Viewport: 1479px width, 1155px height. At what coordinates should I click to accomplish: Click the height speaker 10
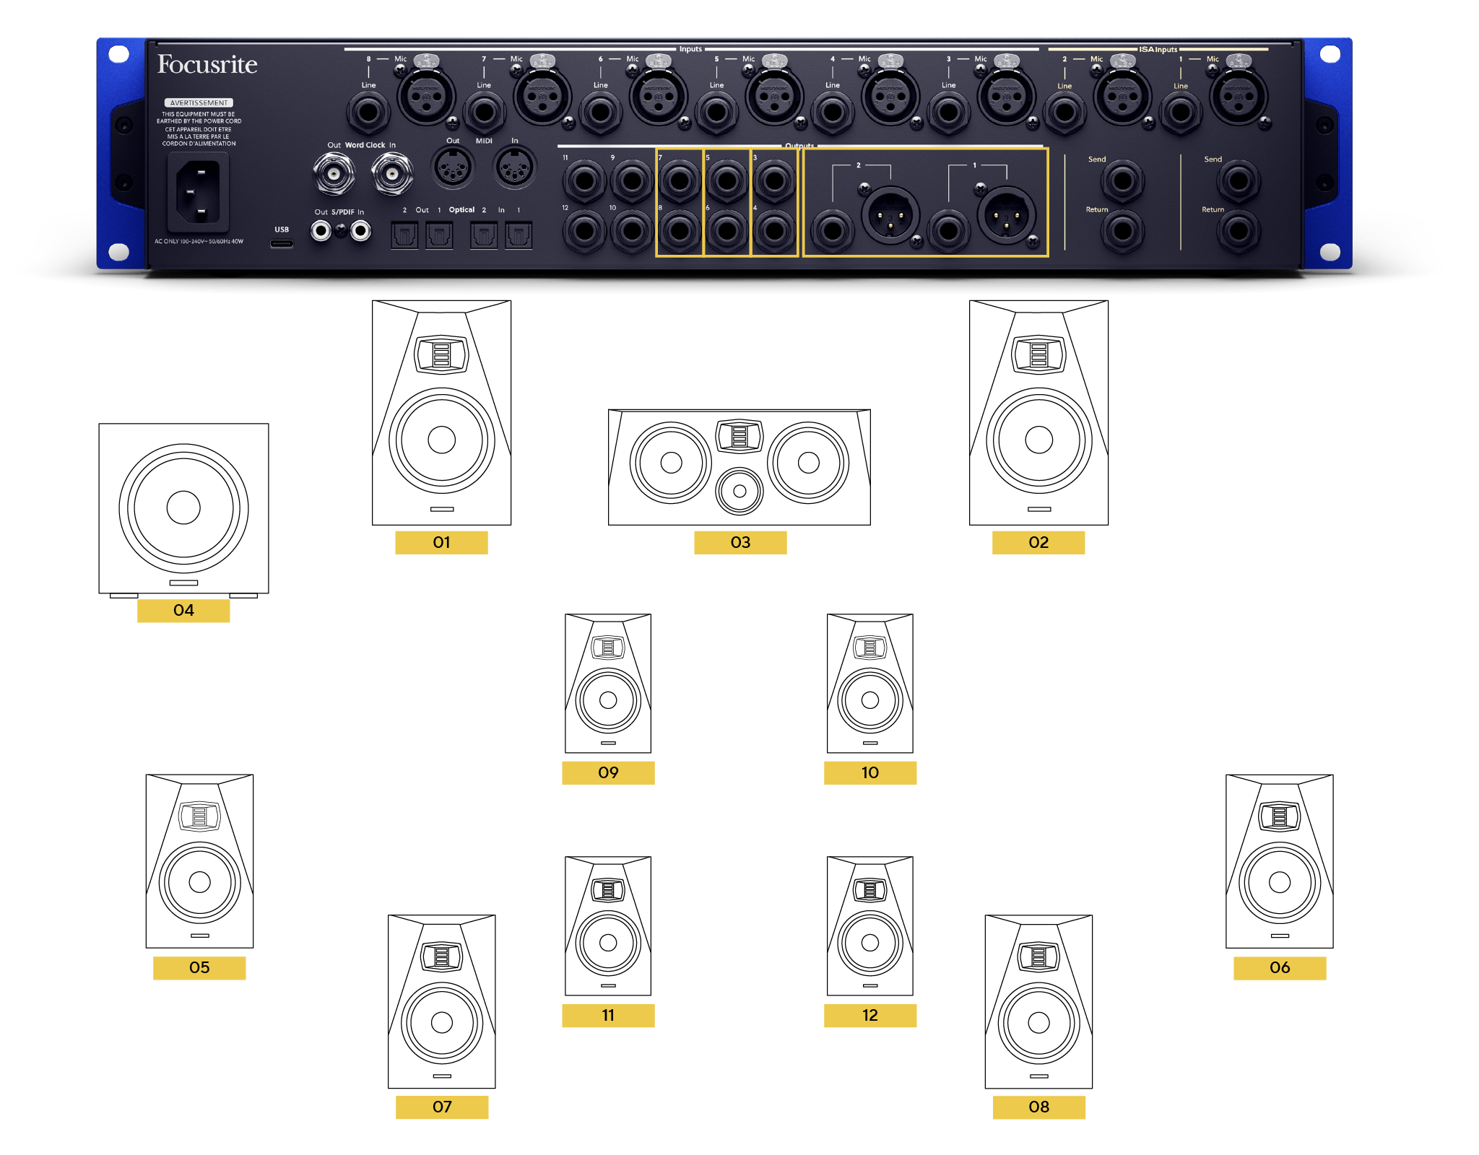tap(870, 683)
